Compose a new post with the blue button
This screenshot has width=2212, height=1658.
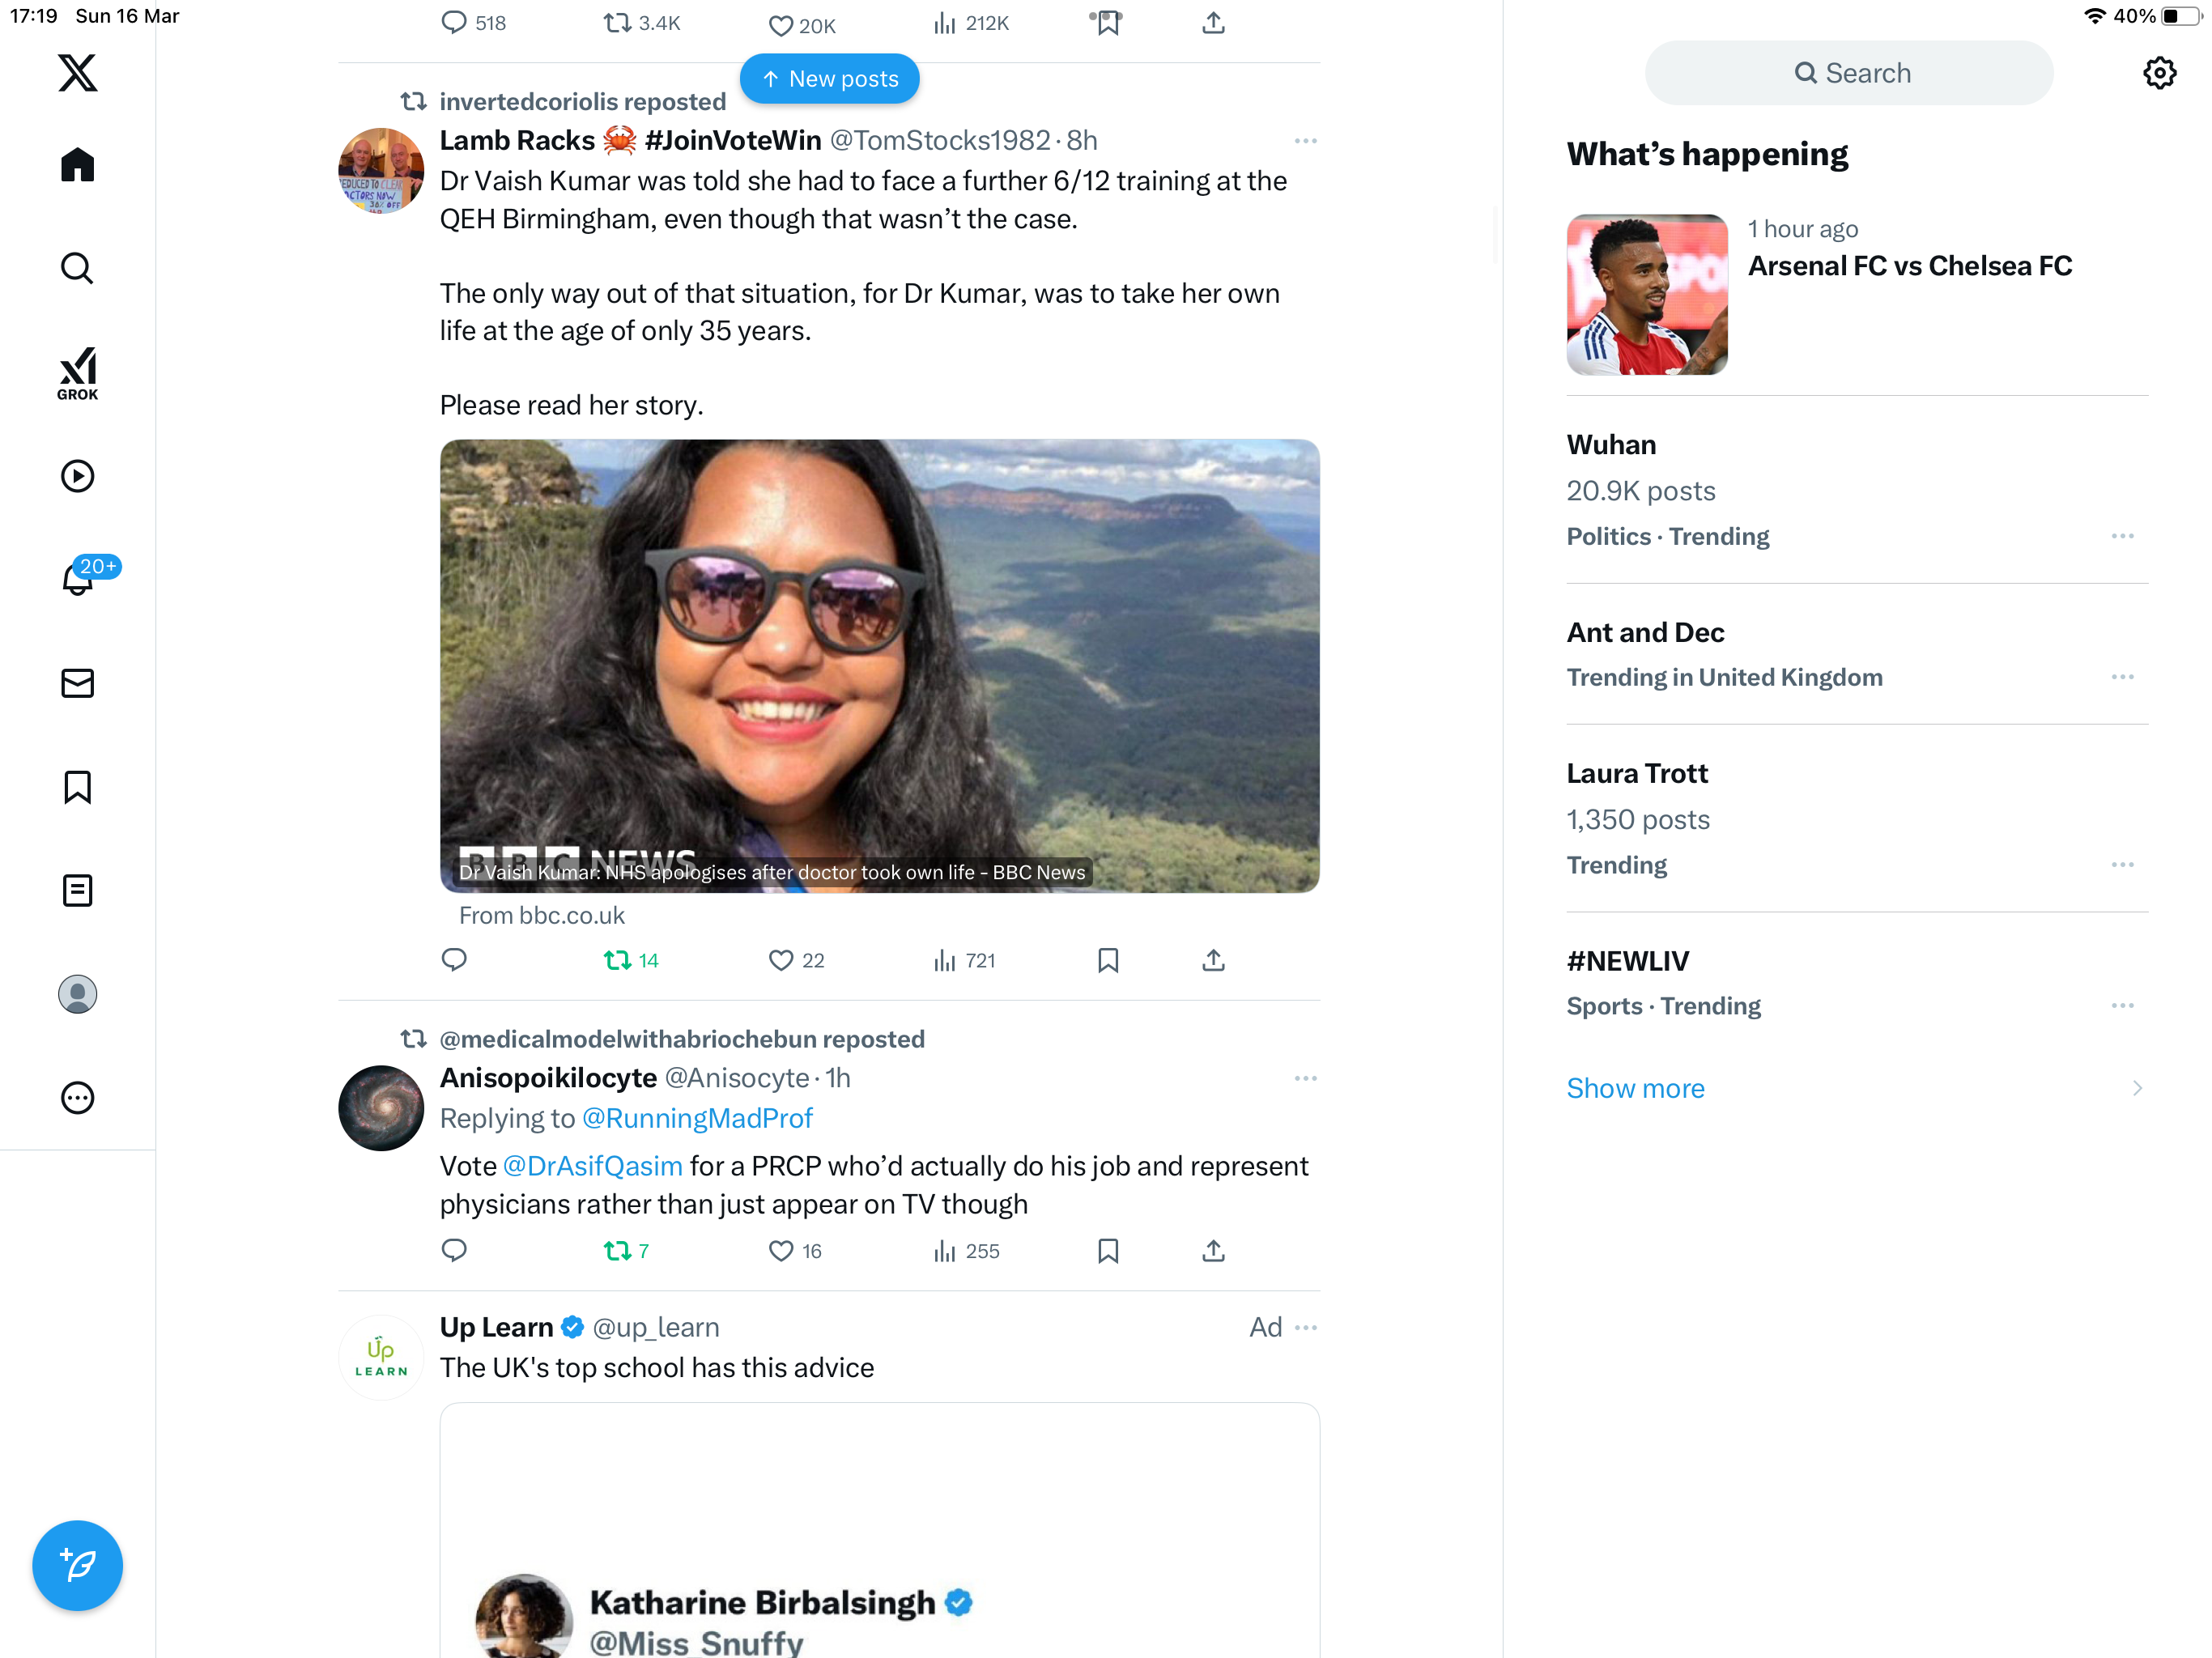coord(77,1565)
